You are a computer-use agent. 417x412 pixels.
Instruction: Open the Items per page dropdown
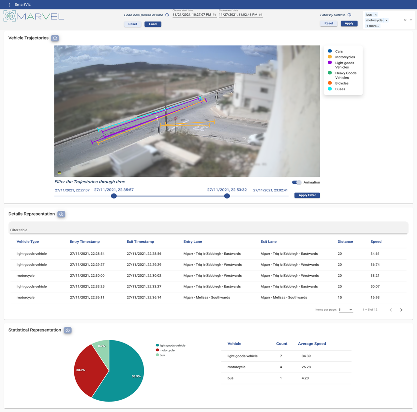coord(346,310)
